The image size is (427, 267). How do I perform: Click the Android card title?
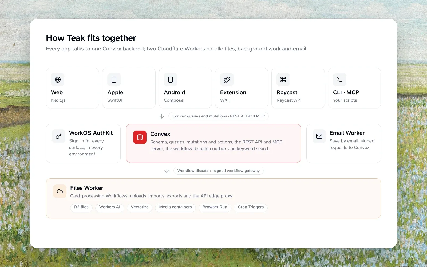point(175,92)
